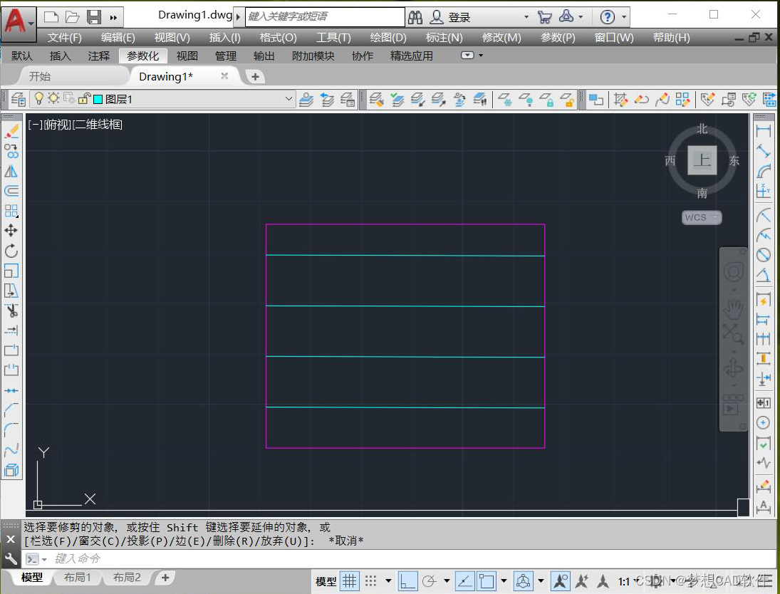Add a new drawing tab with plus button

coord(255,77)
